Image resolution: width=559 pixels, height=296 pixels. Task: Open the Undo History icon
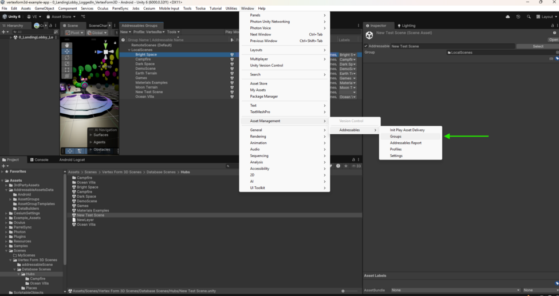point(518,17)
